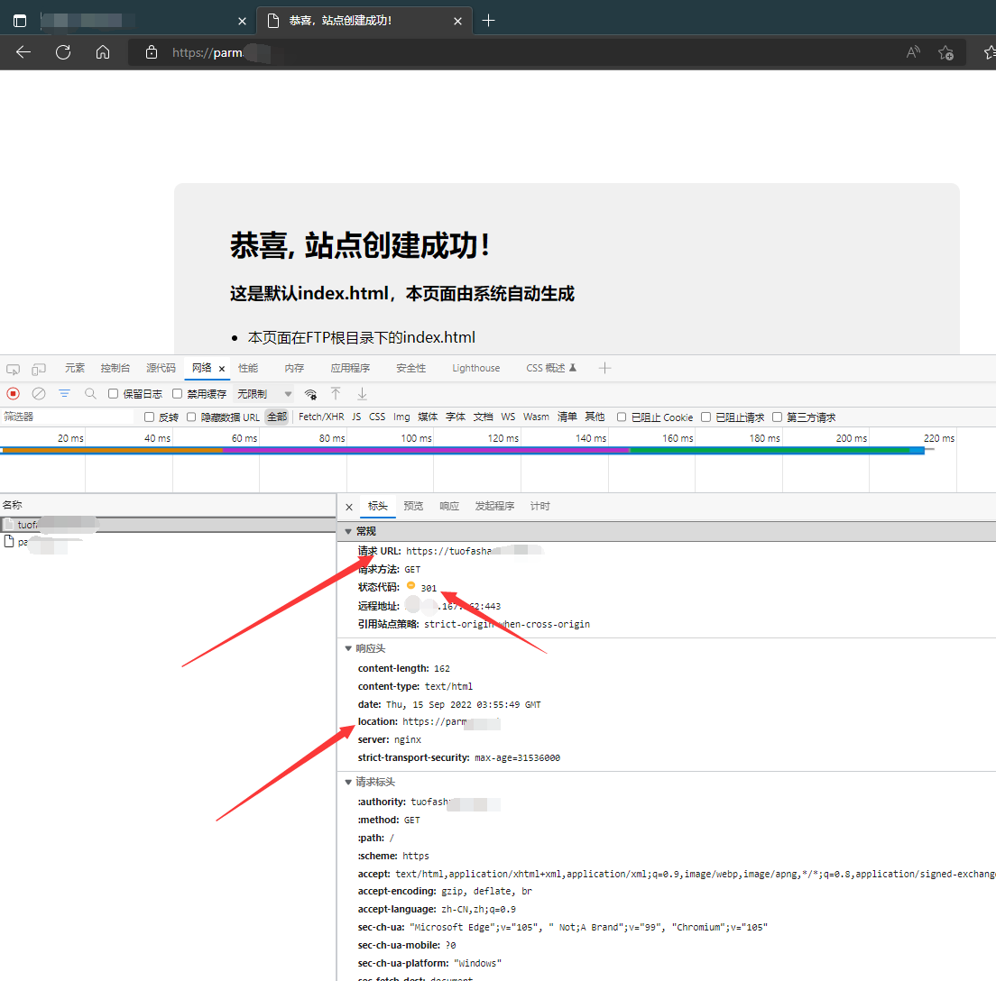Image resolution: width=996 pixels, height=981 pixels.
Task: Open the 无限制 throttling dropdown
Action: [x=263, y=394]
